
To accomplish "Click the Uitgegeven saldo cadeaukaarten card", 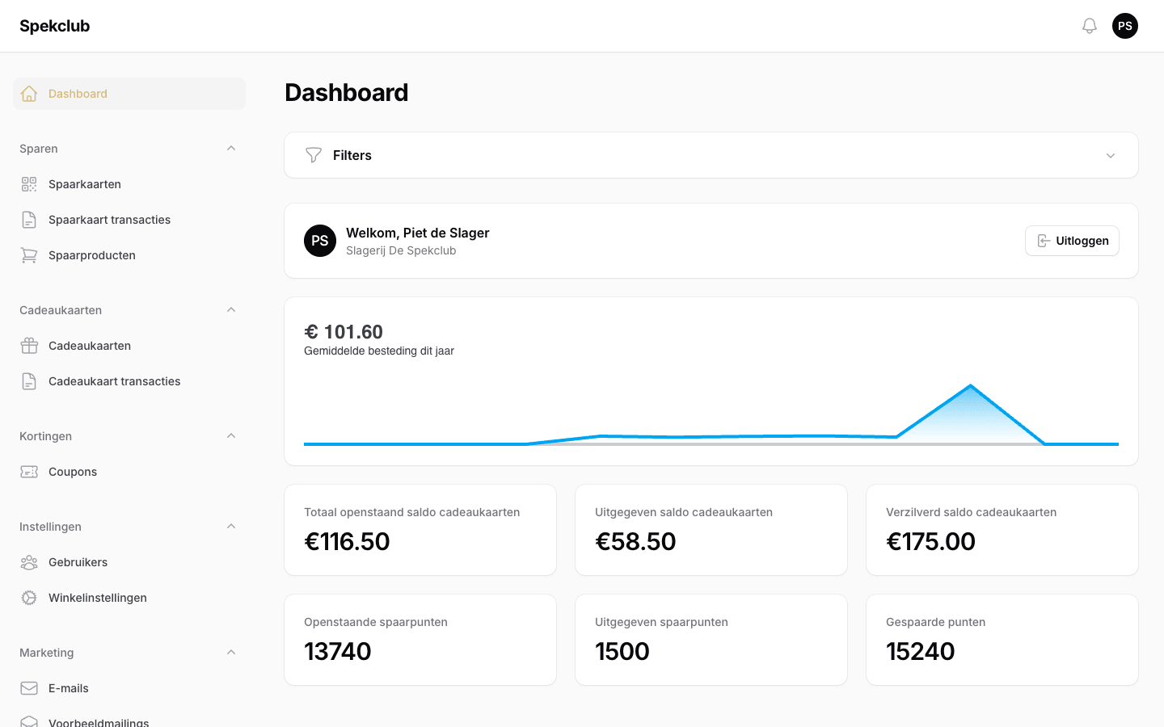I will (x=711, y=530).
